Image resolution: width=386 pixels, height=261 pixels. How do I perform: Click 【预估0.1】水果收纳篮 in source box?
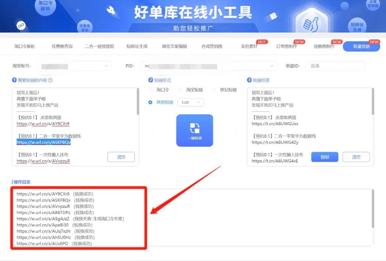pyautogui.click(x=39, y=117)
